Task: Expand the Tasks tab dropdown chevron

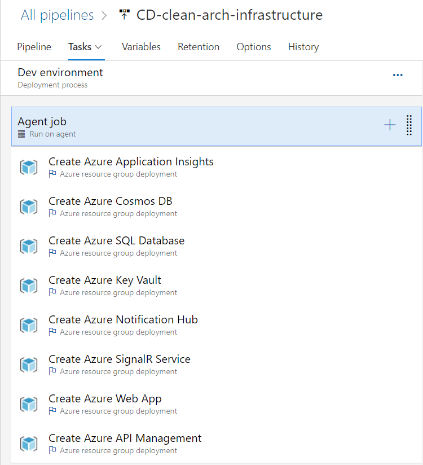Action: [x=98, y=47]
